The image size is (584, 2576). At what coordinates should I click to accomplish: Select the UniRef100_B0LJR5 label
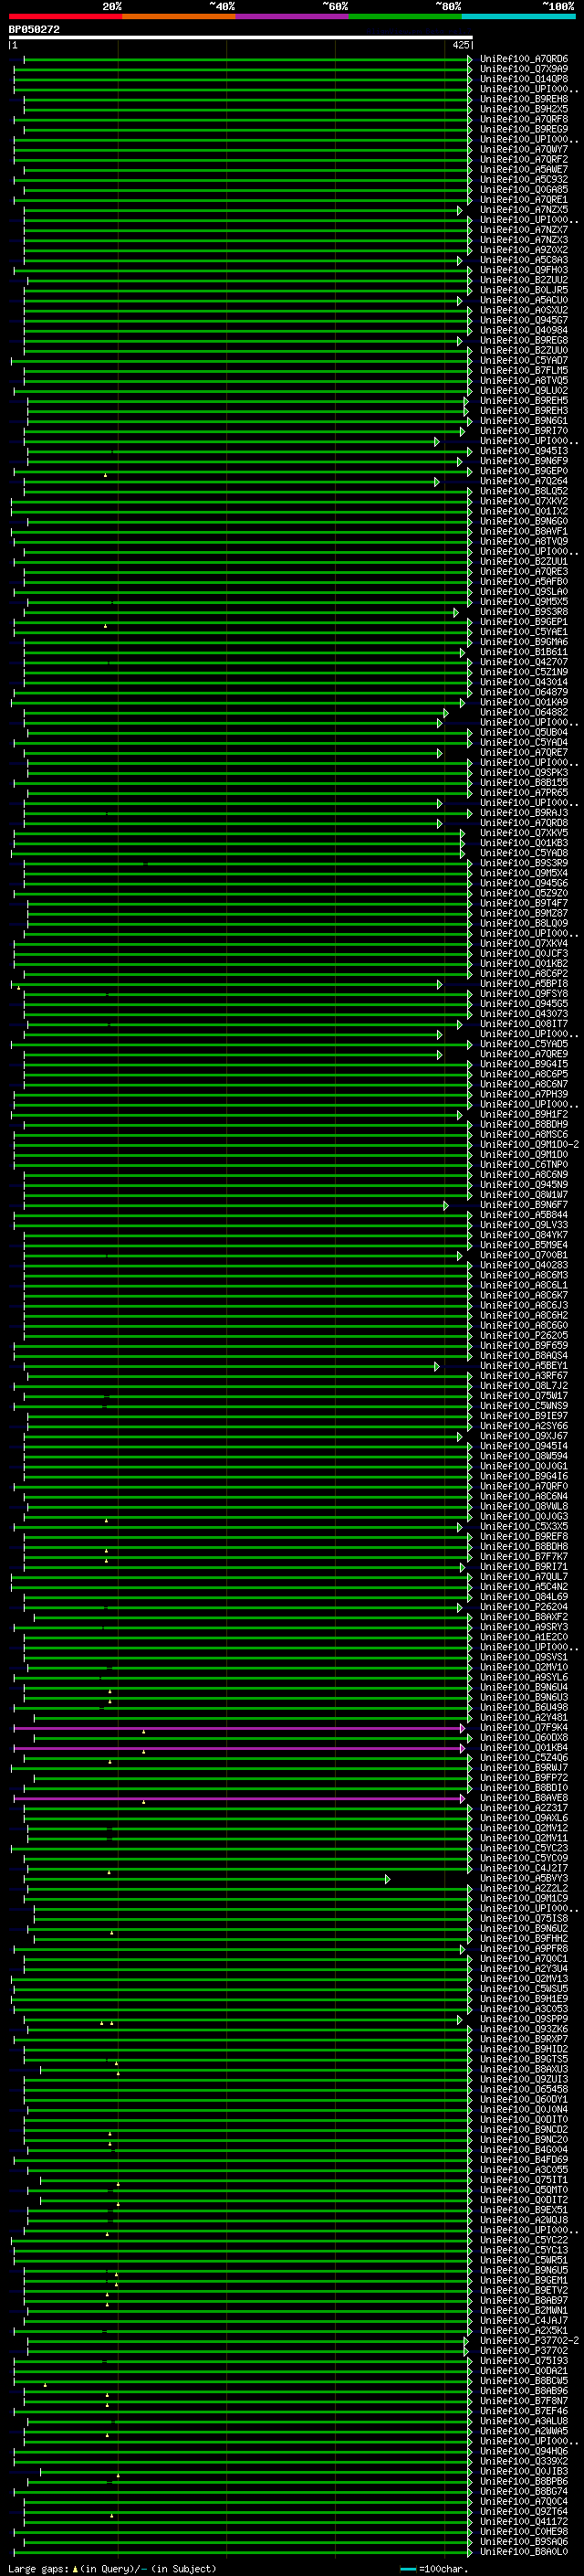pos(524,290)
